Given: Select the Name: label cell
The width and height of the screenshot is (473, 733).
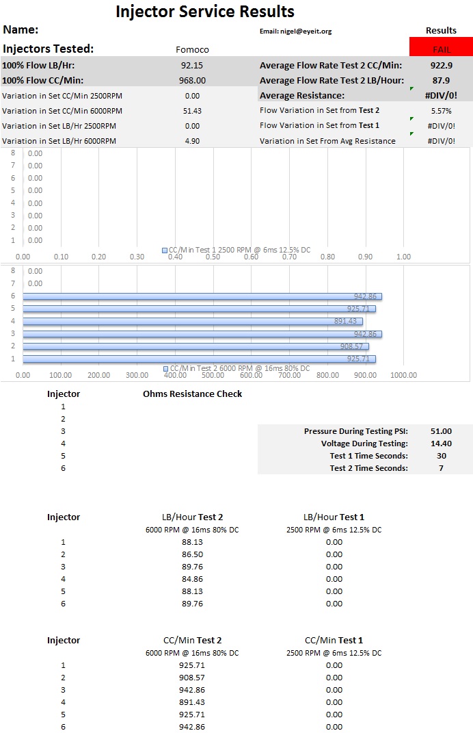Looking at the screenshot, I should point(21,29).
